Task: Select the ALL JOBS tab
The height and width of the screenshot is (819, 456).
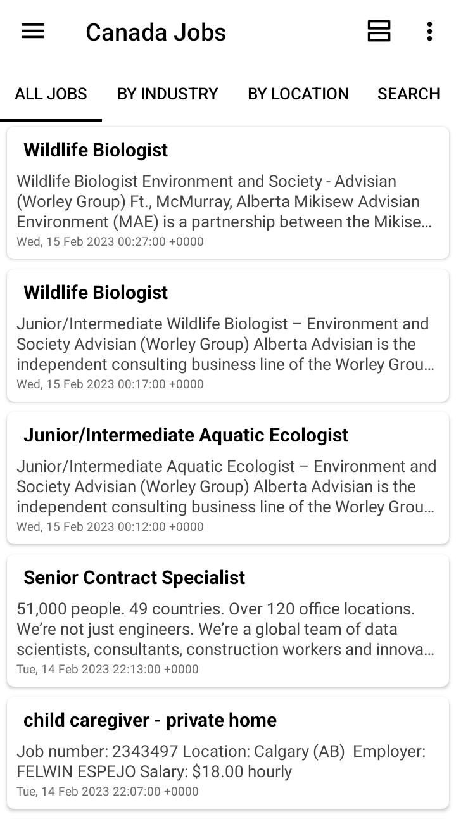Action: coord(51,94)
